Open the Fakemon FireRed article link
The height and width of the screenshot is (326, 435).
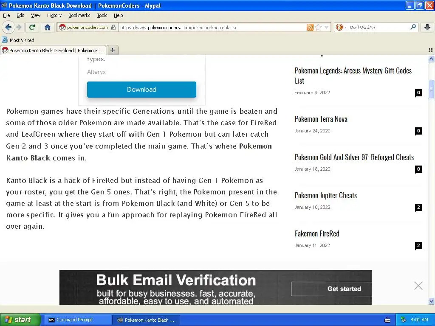click(x=317, y=234)
